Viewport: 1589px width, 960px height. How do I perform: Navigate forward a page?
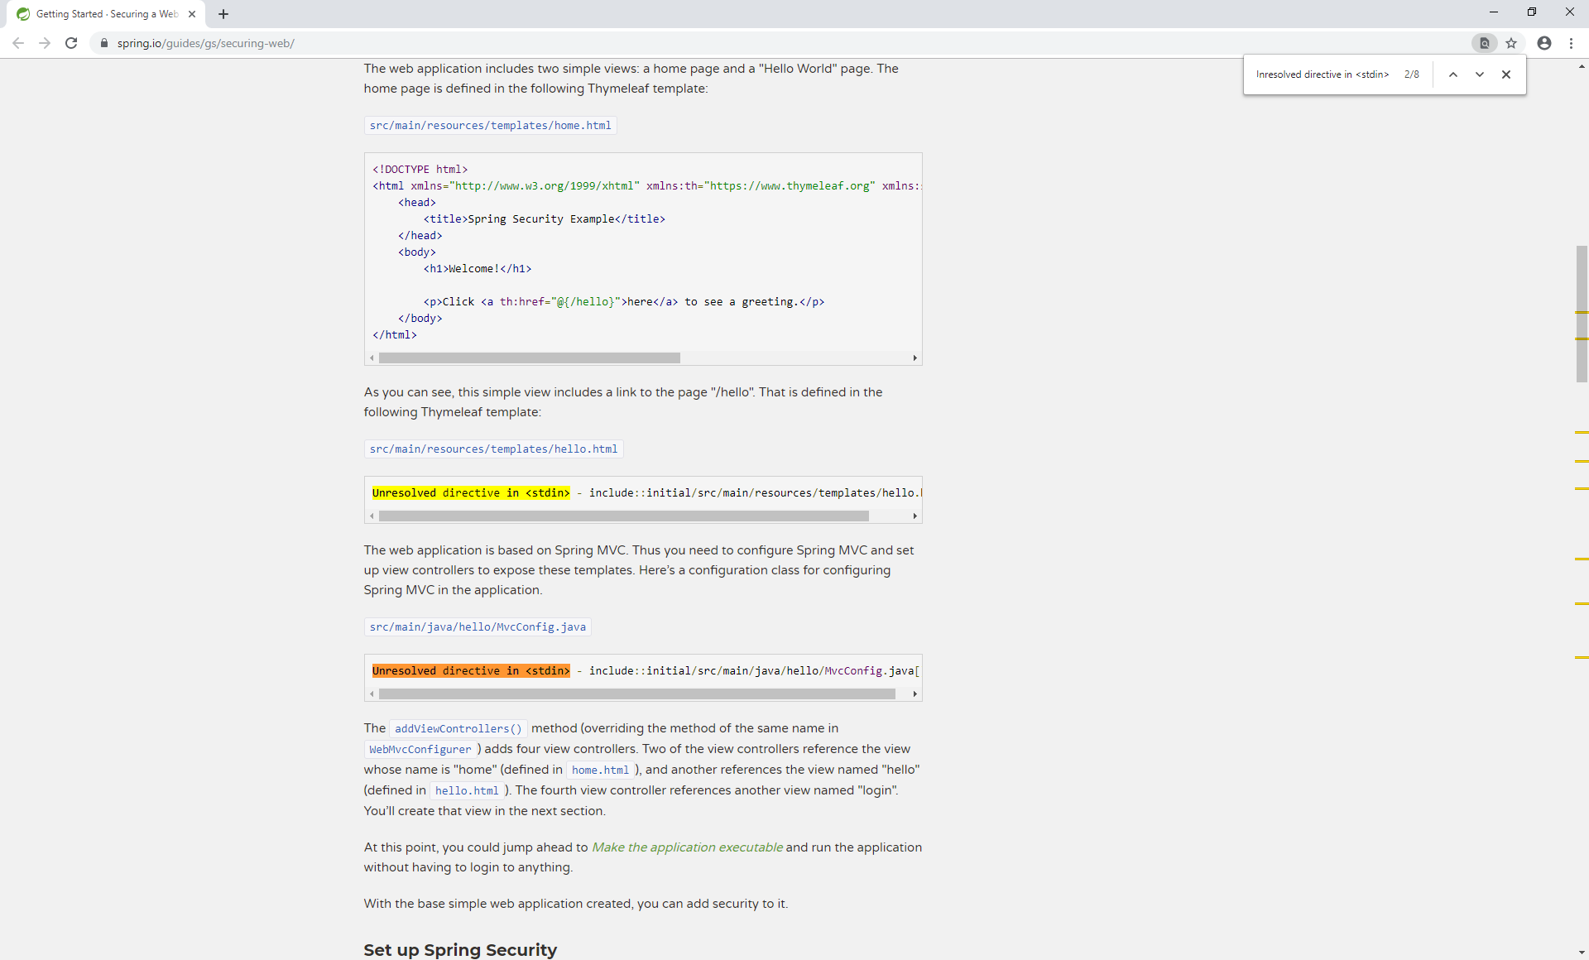coord(45,43)
